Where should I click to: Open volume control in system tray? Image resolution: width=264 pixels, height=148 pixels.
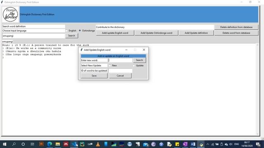point(231,144)
